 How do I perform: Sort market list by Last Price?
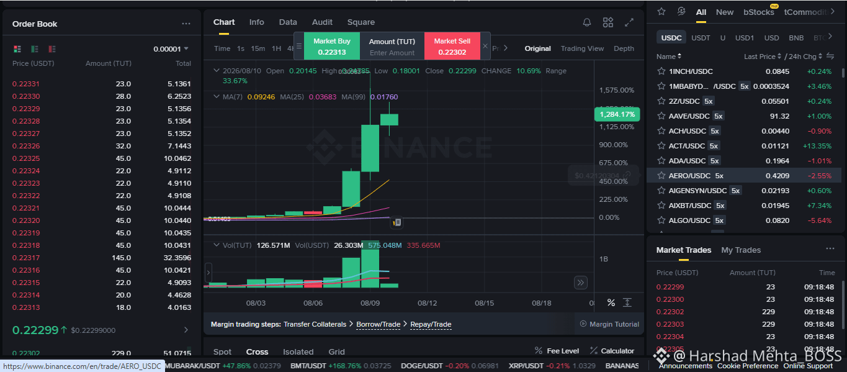(x=763, y=57)
